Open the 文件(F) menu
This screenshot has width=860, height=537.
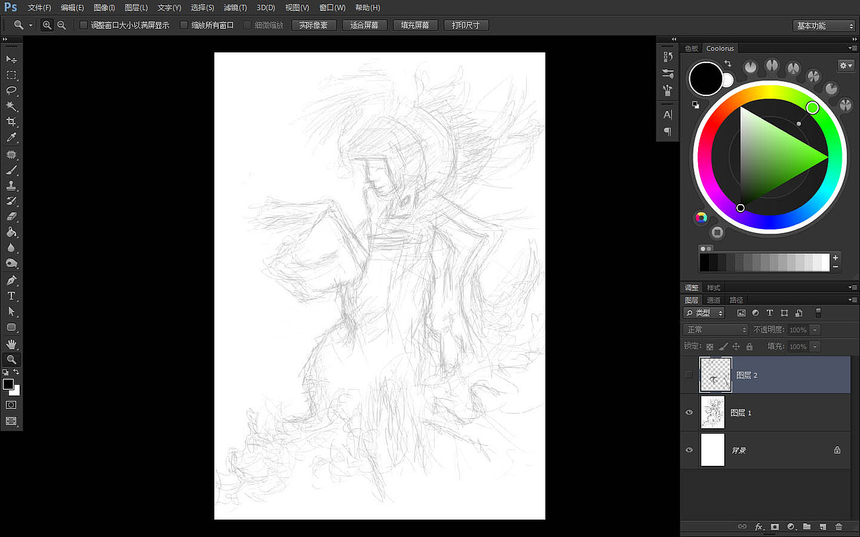point(40,7)
